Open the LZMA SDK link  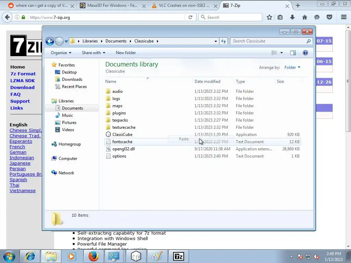tap(22, 81)
